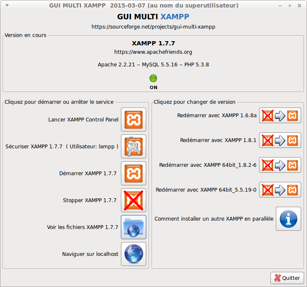Click the 'Voir les fichiers XAMPP 1.7.7' label
Image resolution: width=307 pixels, height=287 pixels.
[82, 227]
